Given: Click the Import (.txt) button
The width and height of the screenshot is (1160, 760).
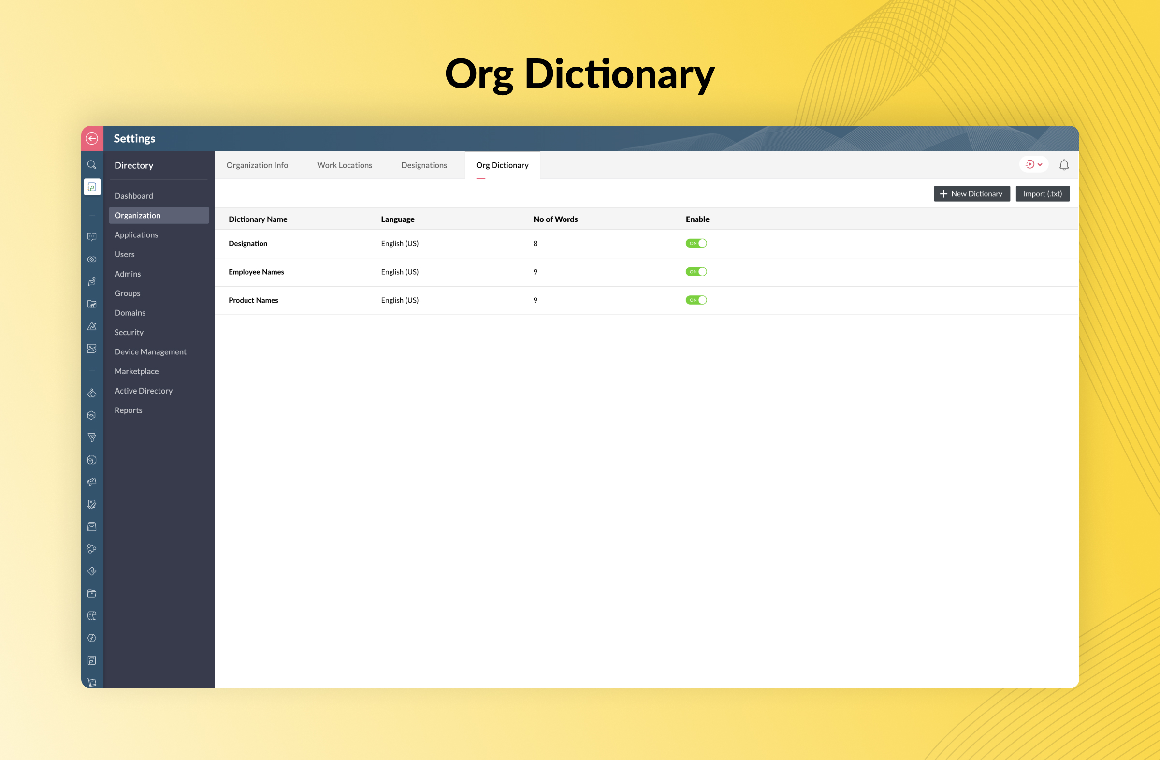Looking at the screenshot, I should pos(1043,193).
